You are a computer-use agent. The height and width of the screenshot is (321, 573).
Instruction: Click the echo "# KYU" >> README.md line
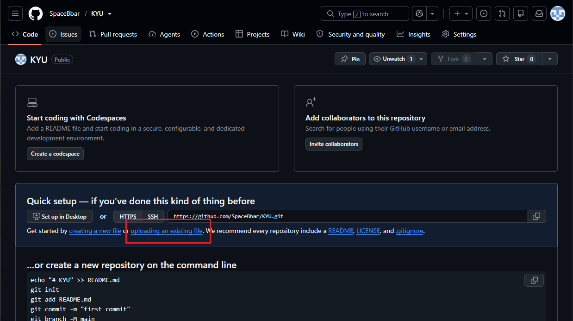tap(75, 280)
